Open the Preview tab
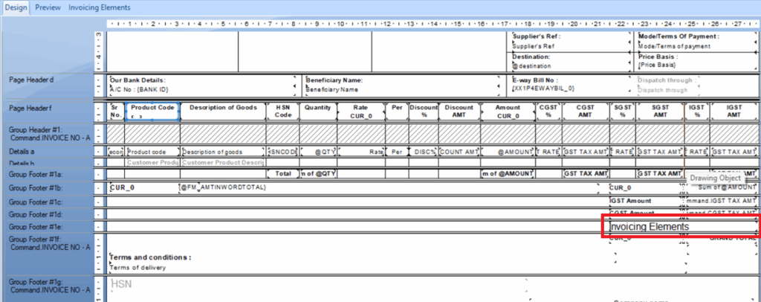 tap(48, 7)
